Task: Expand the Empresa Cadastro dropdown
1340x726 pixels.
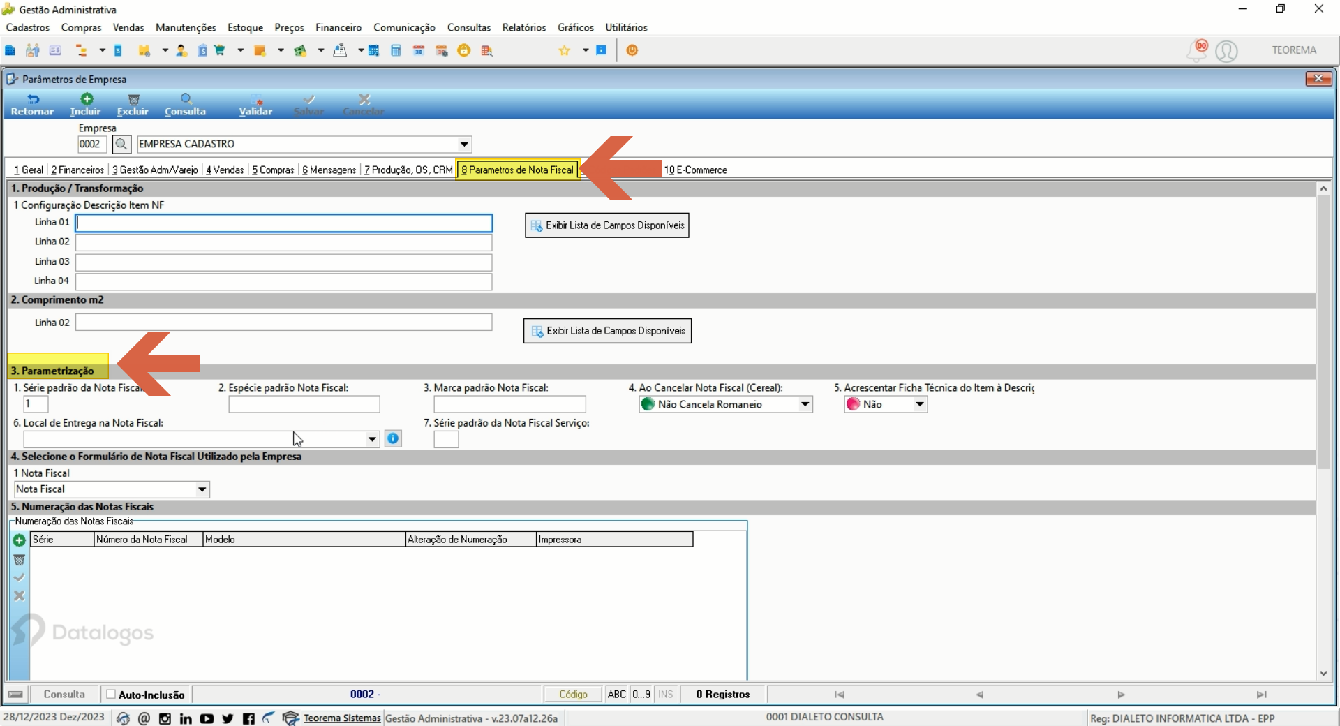Action: 464,145
